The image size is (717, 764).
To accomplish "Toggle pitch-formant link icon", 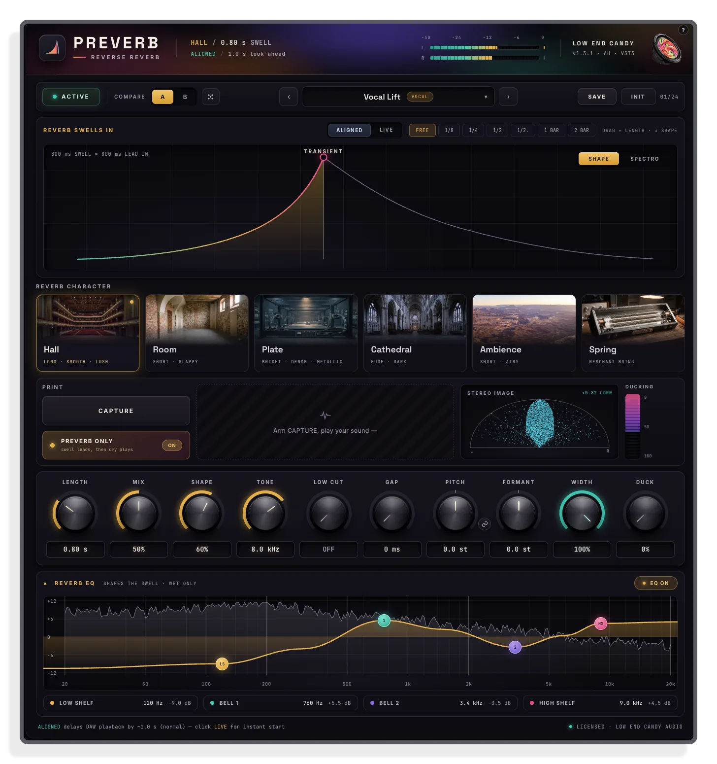I will (485, 524).
